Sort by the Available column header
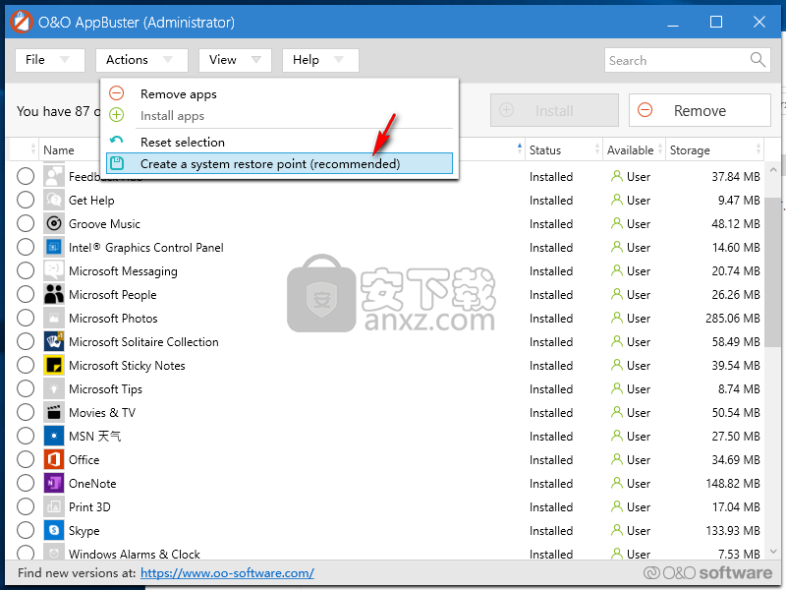 (634, 149)
